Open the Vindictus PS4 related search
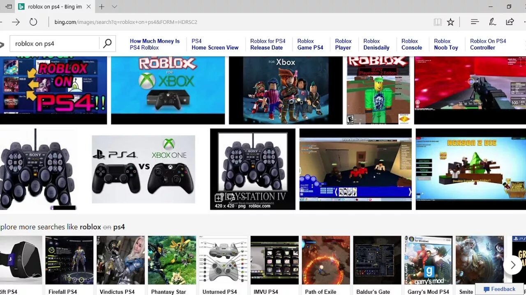This screenshot has height=295, width=526. [x=120, y=265]
